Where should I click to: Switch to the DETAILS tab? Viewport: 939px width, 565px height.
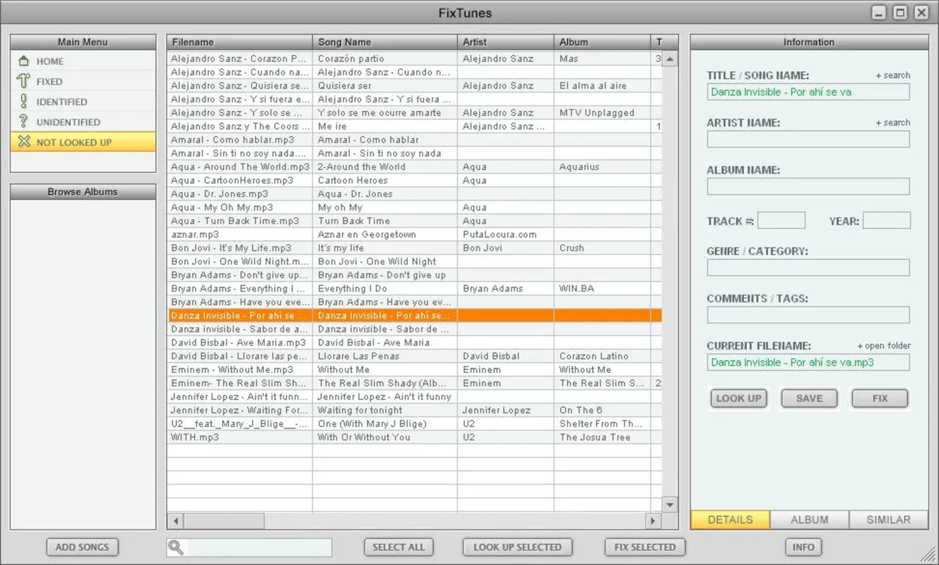pyautogui.click(x=730, y=520)
